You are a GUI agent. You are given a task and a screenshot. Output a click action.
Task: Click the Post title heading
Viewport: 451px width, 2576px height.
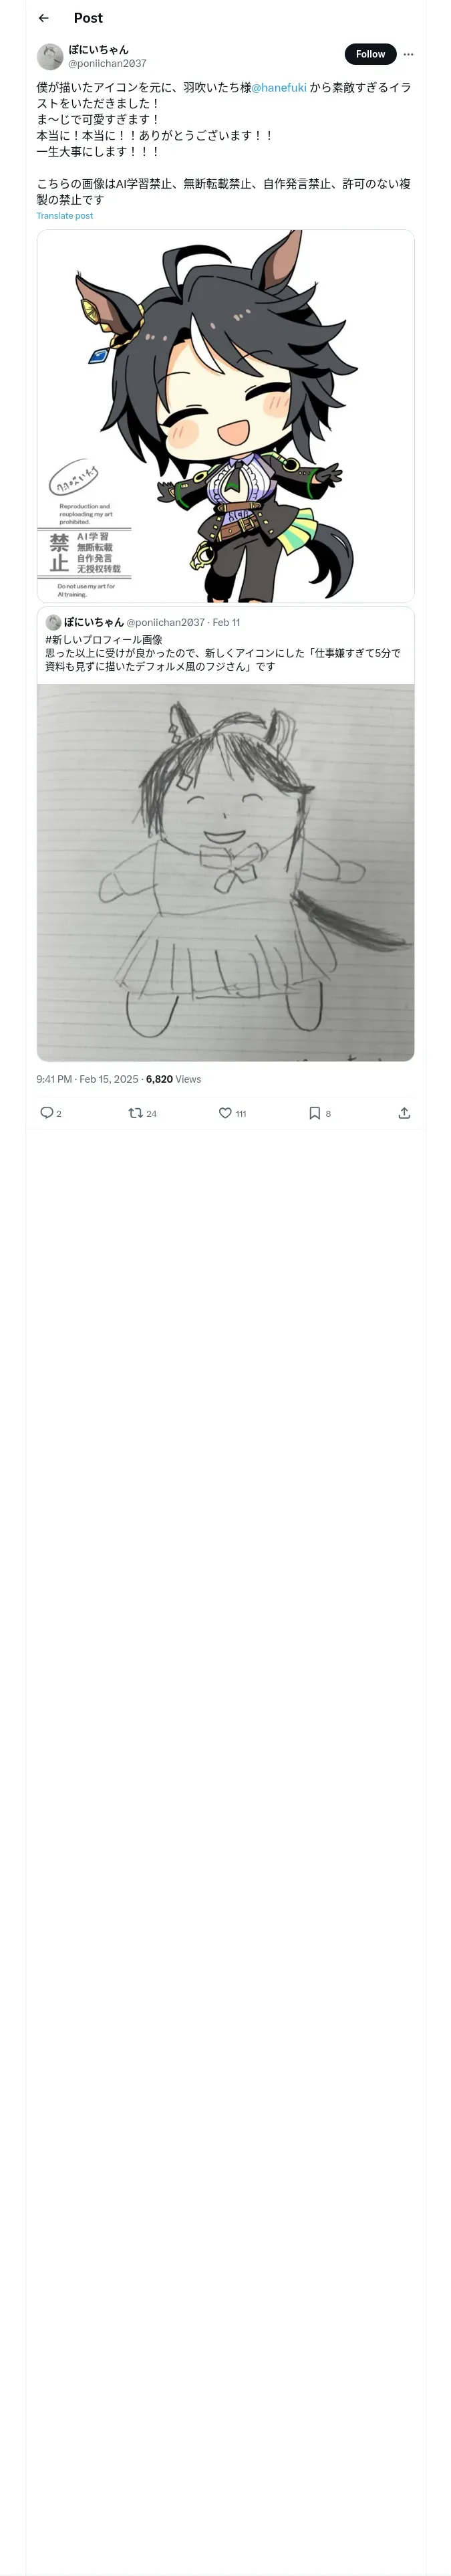coord(88,18)
